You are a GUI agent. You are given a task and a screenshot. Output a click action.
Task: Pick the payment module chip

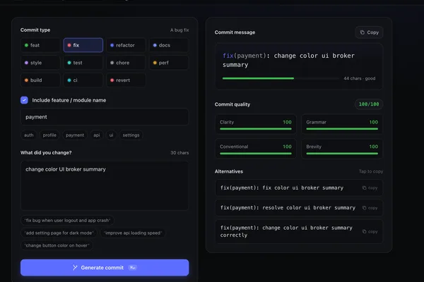tap(75, 135)
